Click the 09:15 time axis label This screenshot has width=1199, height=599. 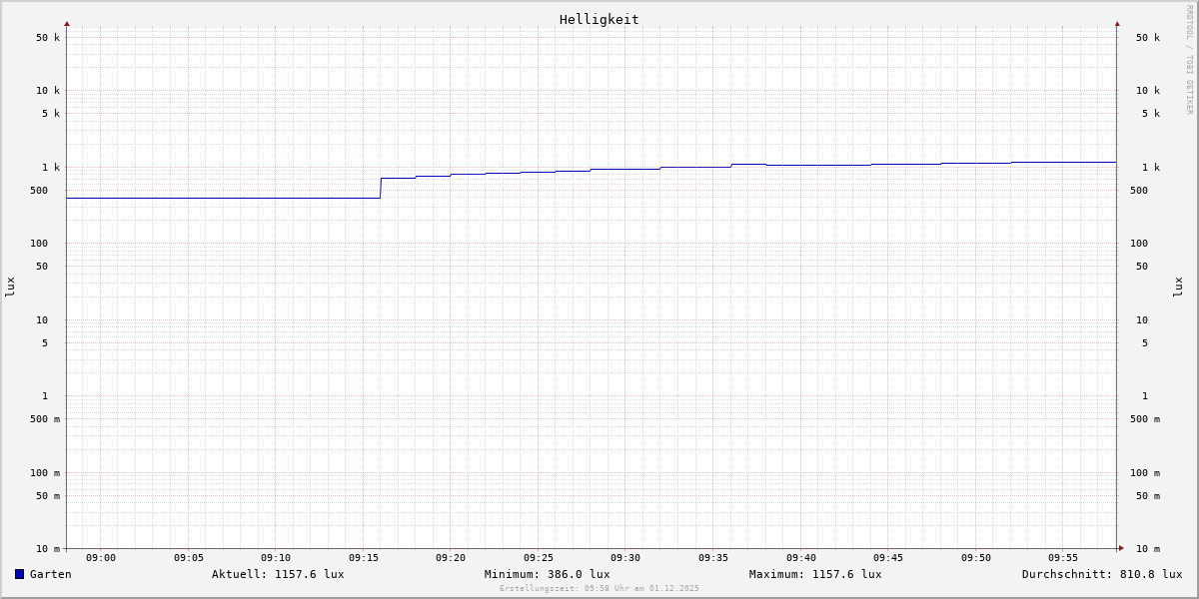[364, 558]
